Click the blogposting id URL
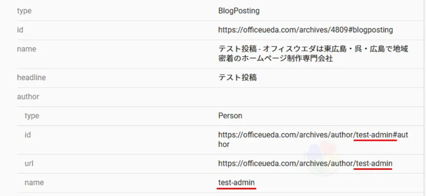The image size is (426, 196). click(x=305, y=30)
